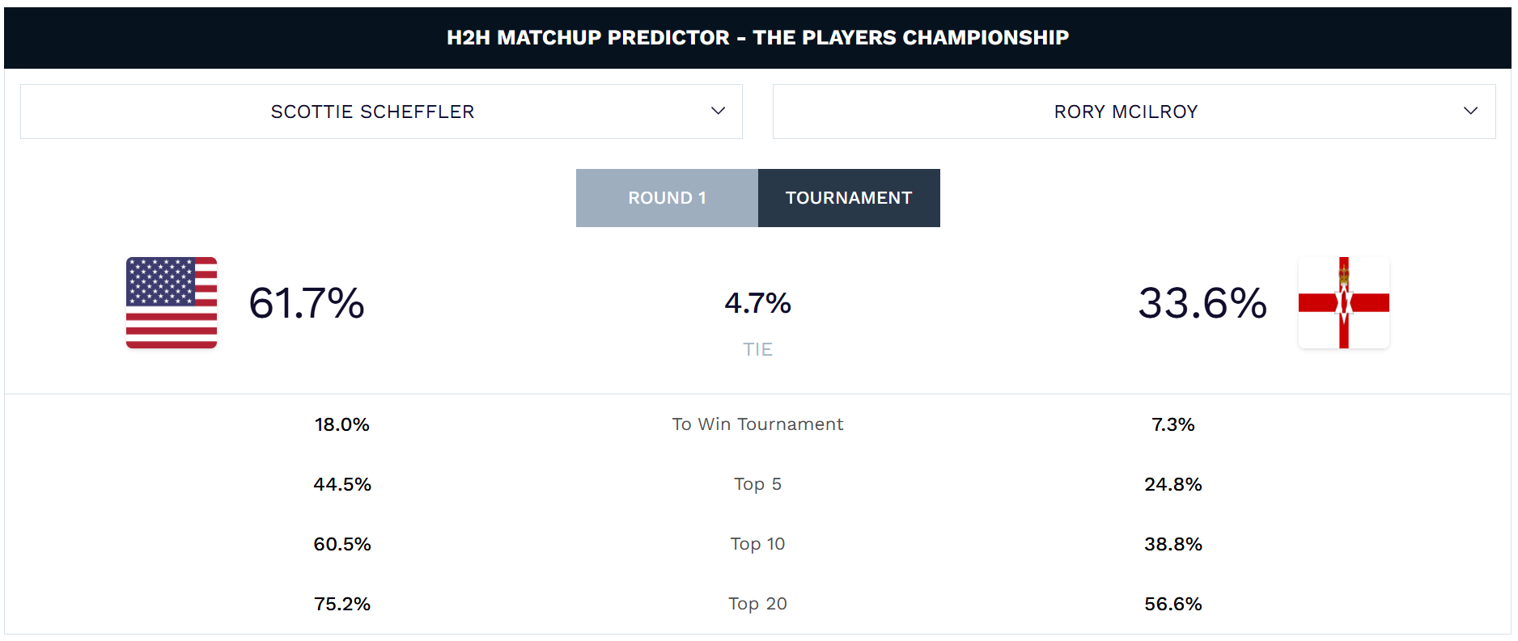Open the Rory McIlroy player dropdown
This screenshot has height=641, width=1518.
point(1125,112)
